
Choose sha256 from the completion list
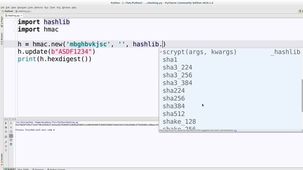pyautogui.click(x=230, y=98)
